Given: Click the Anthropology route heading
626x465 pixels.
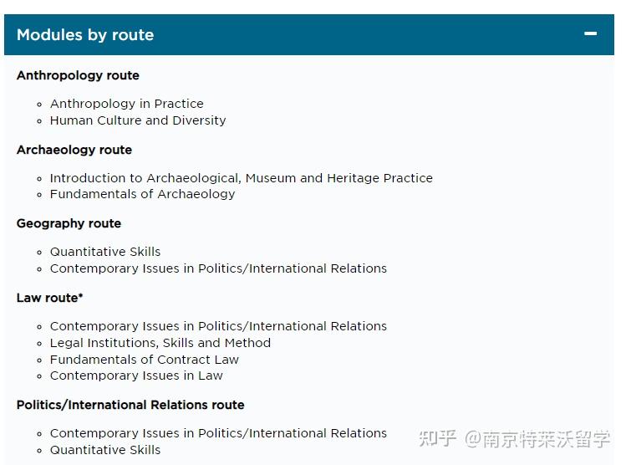Looking at the screenshot, I should 78,75.
